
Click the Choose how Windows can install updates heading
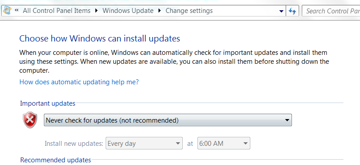(x=100, y=38)
